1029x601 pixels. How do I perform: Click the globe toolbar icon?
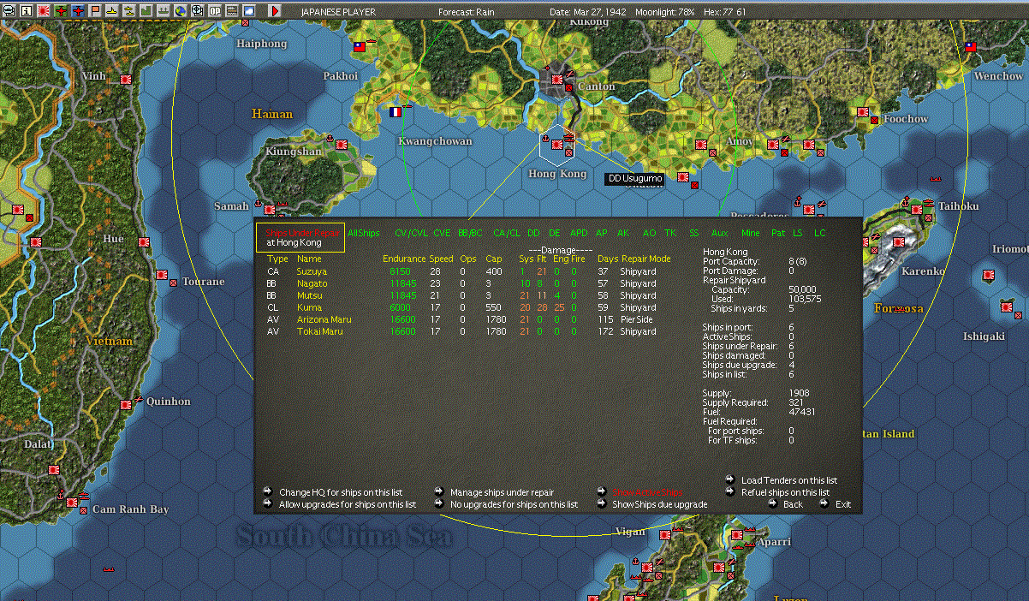[x=180, y=11]
